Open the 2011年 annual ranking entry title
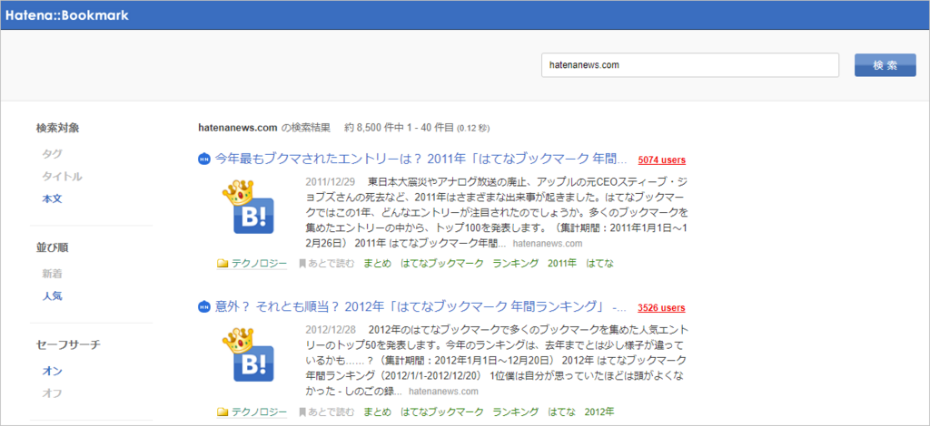This screenshot has width=930, height=426. click(421, 160)
